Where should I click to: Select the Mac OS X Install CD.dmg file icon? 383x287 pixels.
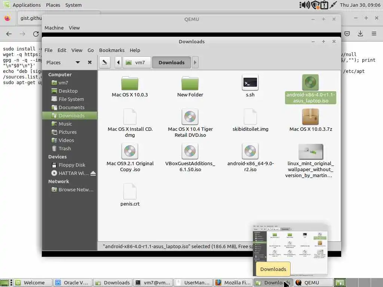[x=130, y=117]
